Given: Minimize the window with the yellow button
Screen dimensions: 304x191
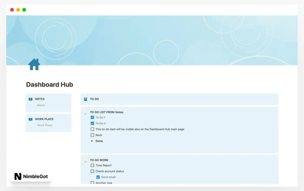Looking at the screenshot, I should [x=18, y=10].
